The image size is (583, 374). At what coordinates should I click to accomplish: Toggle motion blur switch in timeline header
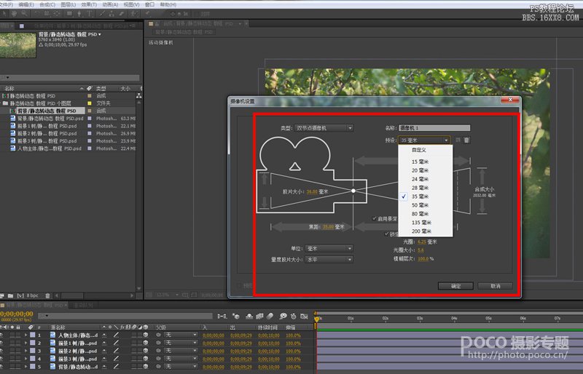click(x=270, y=316)
